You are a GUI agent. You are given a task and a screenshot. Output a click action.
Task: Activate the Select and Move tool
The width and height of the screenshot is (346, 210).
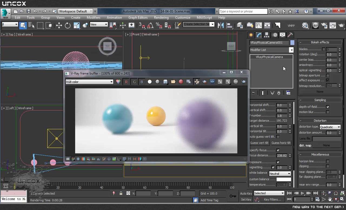(x=59, y=25)
